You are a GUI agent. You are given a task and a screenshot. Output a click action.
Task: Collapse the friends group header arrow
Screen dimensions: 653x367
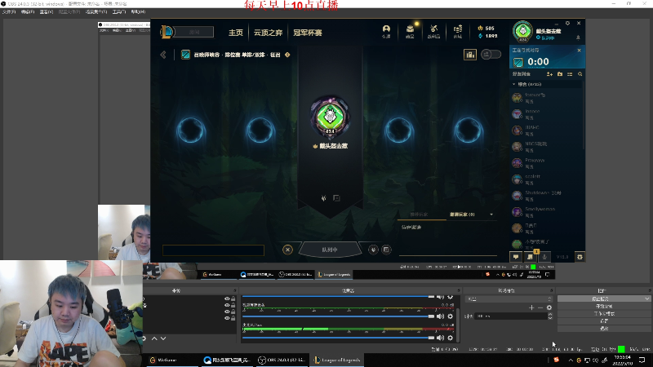tap(514, 84)
